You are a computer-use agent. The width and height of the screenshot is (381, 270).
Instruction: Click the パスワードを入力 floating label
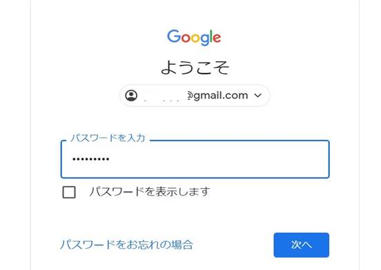tap(108, 138)
